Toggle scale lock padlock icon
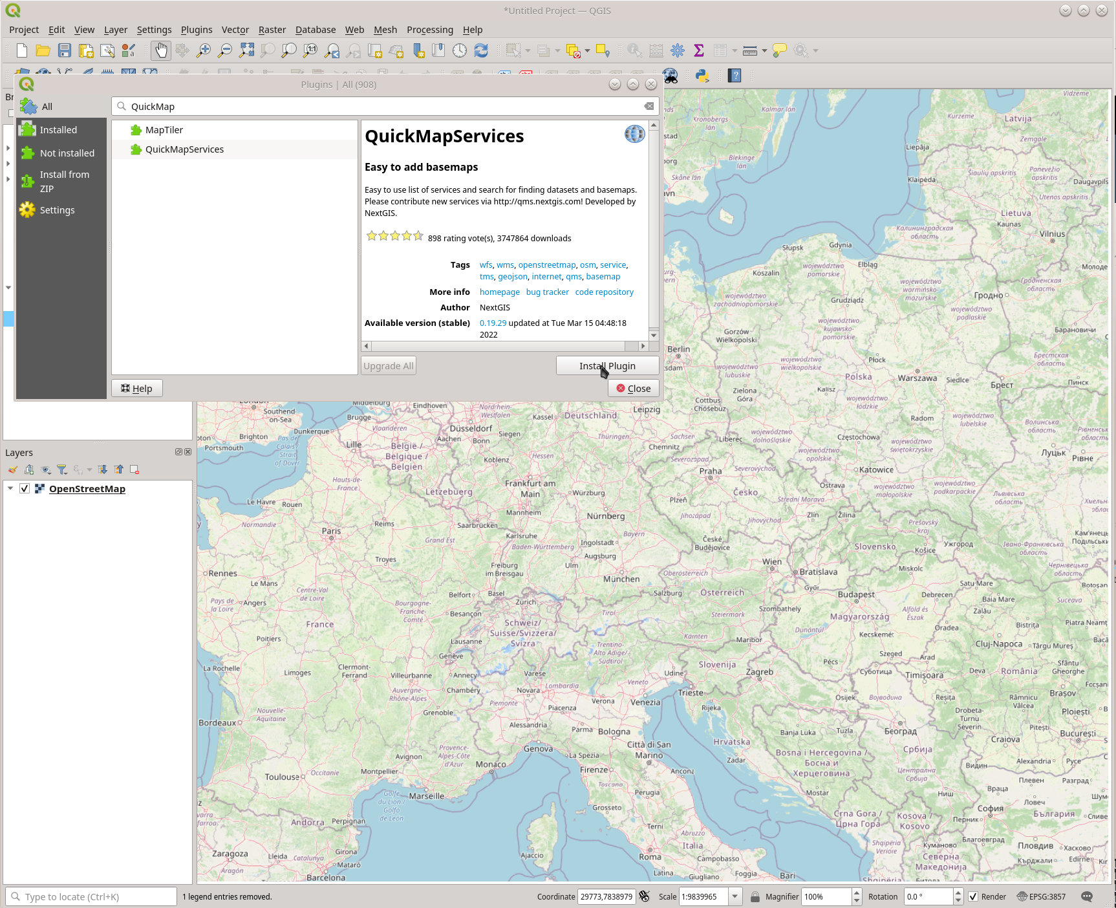This screenshot has width=1116, height=908. [755, 896]
